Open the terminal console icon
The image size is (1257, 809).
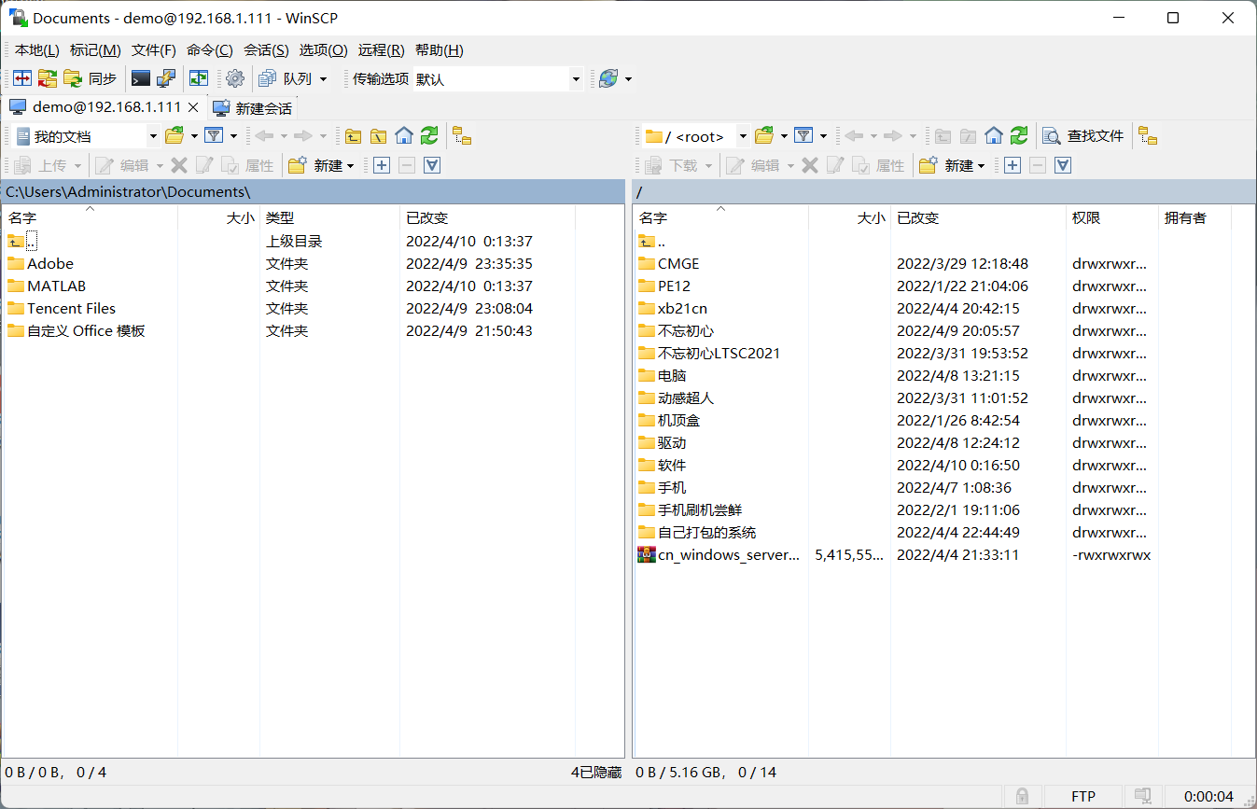point(141,79)
